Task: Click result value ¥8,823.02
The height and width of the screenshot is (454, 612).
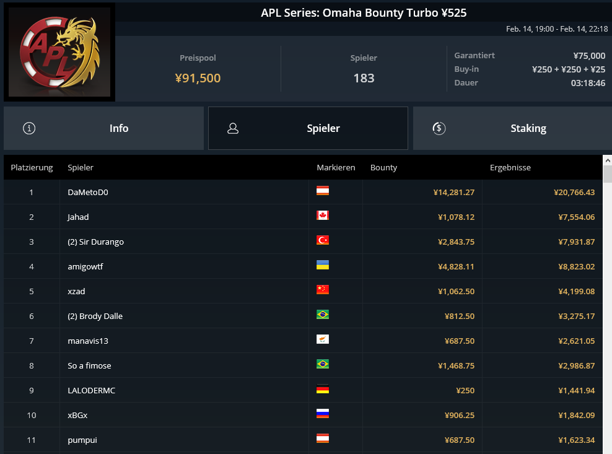Action: (x=577, y=266)
